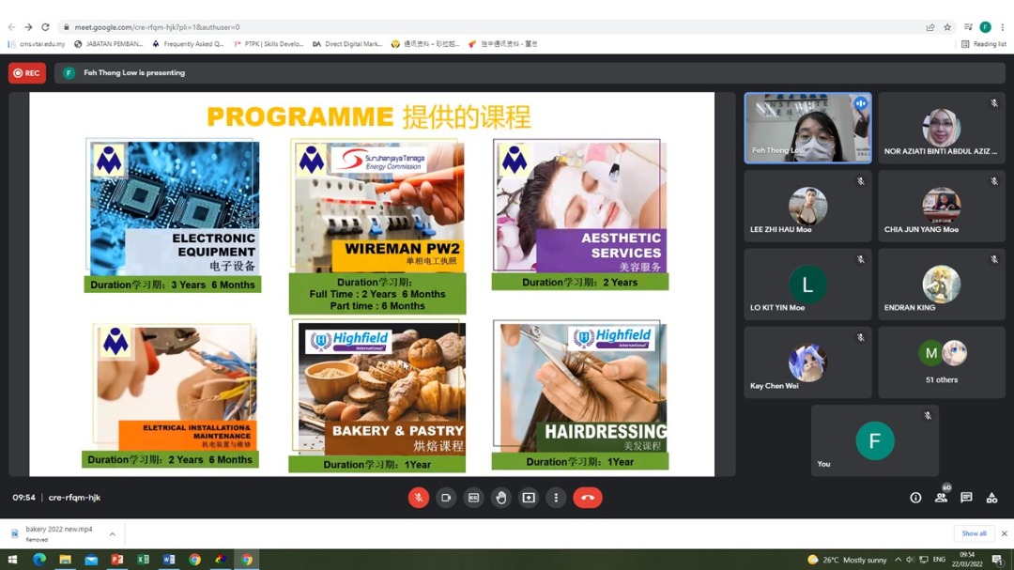Open the activities shapes icon
The image size is (1014, 570).
coord(991,498)
